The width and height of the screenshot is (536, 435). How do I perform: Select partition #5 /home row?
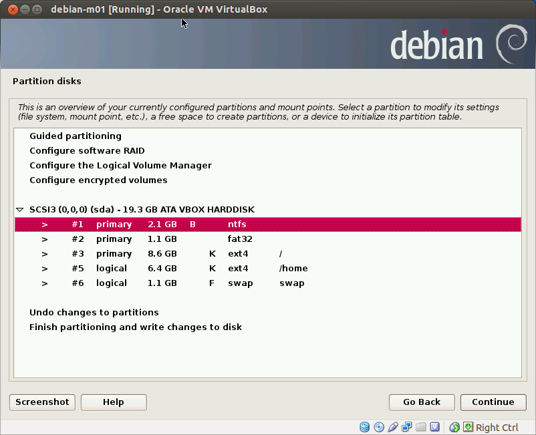[267, 268]
